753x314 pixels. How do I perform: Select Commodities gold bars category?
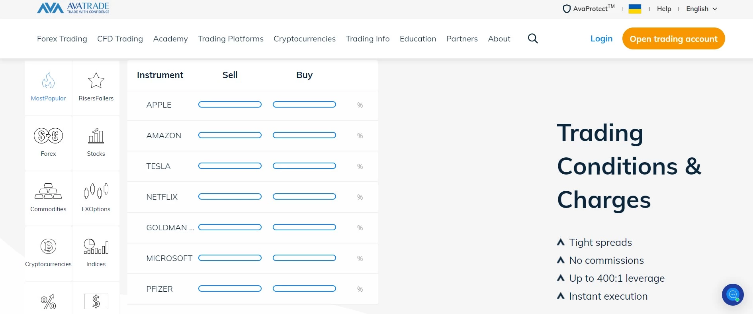pyautogui.click(x=48, y=198)
